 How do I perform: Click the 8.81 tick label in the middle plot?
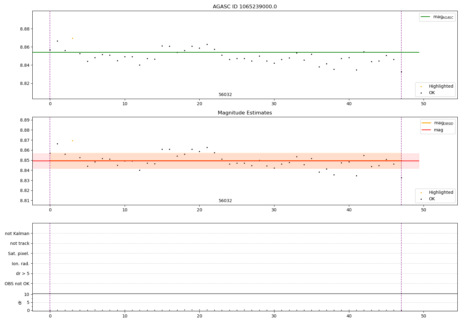point(25,201)
